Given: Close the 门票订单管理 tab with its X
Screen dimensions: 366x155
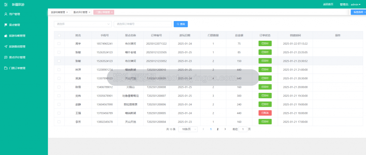Looking at the screenshot, I should point(112,12).
